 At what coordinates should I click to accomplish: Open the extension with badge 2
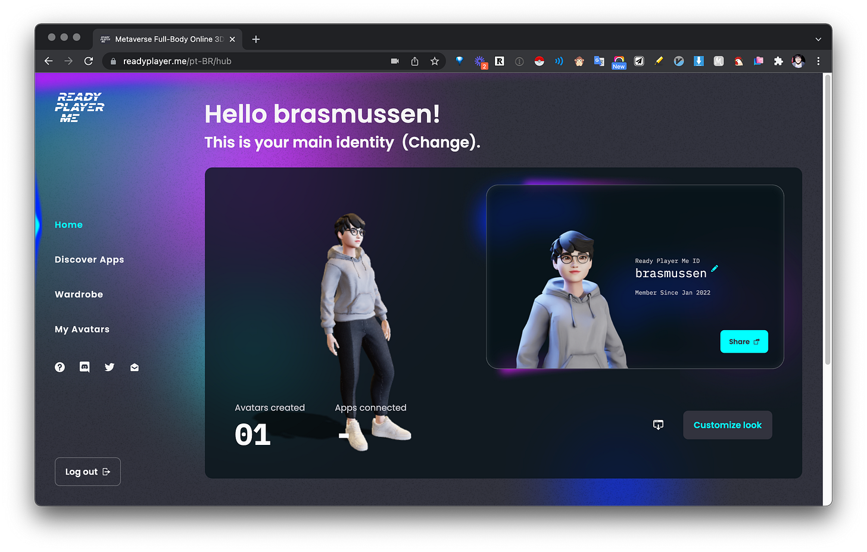(x=480, y=61)
